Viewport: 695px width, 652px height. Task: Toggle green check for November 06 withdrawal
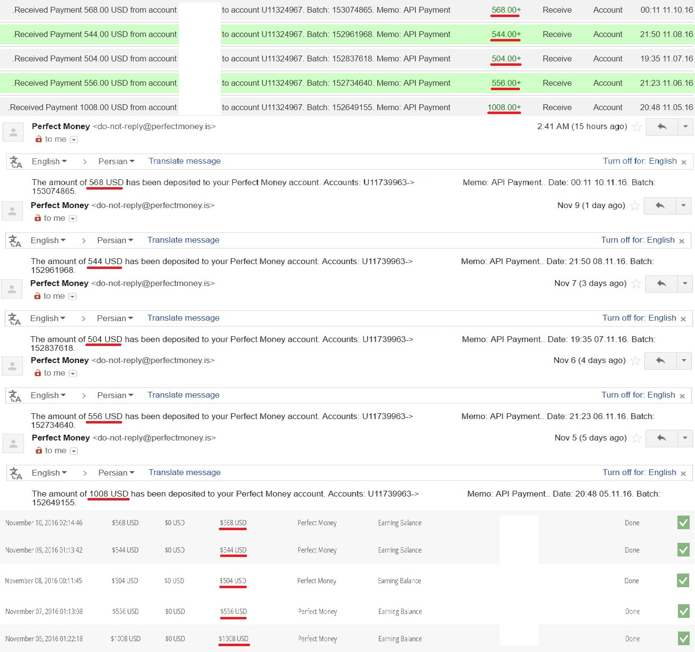coord(684,638)
